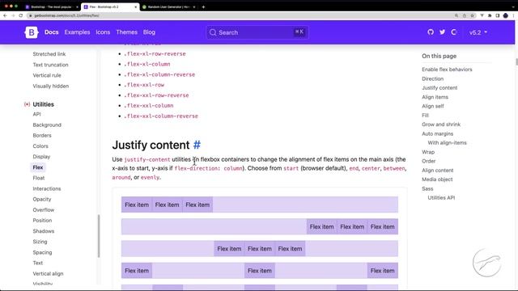Jump to Enable flex behaviors section
This screenshot has width=518, height=291.
tap(447, 70)
